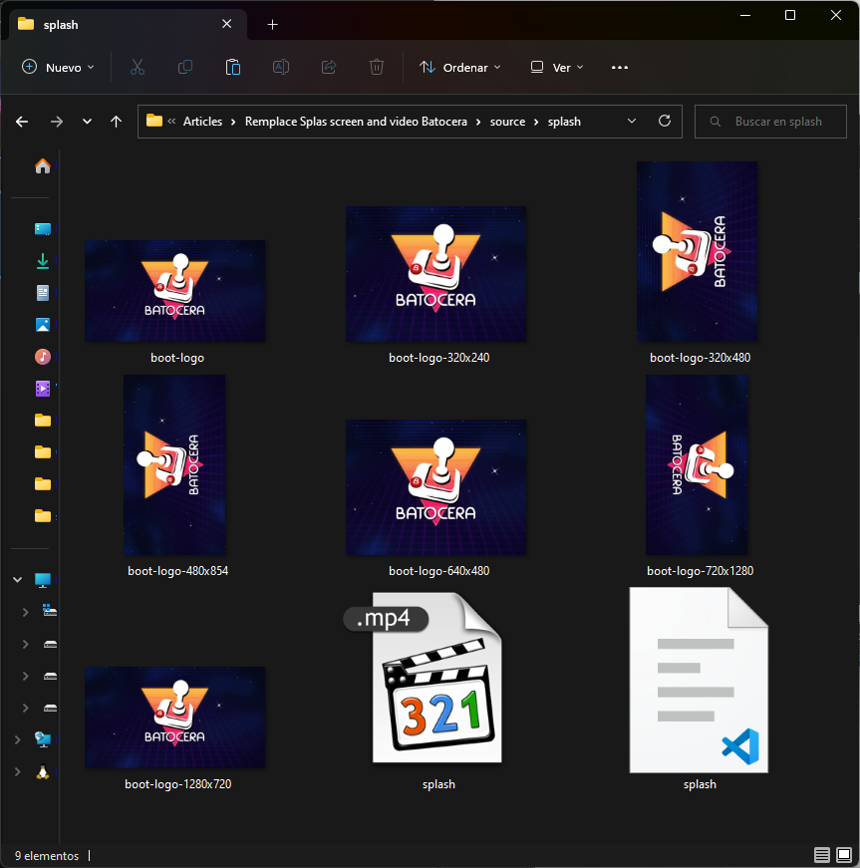The height and width of the screenshot is (868, 860).
Task: Open Downloads green arrow in sidebar
Action: point(43,261)
